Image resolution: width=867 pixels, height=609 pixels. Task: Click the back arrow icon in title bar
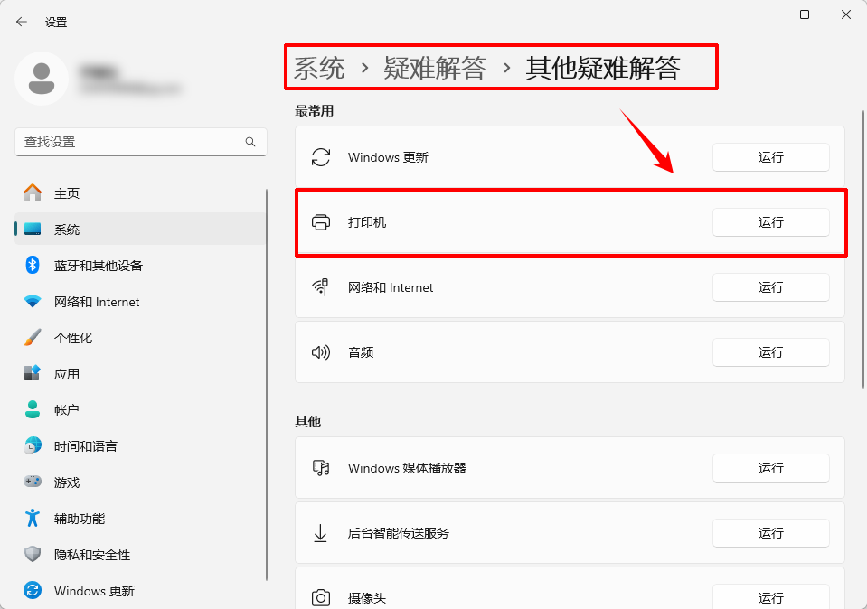pyautogui.click(x=22, y=22)
